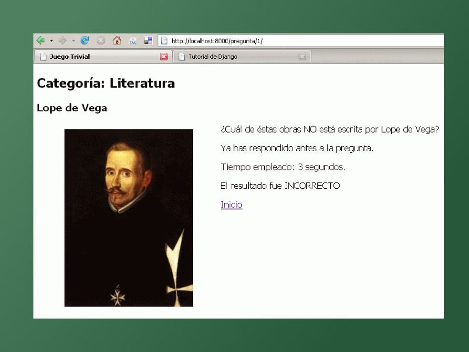Go back using the green back arrow
Screen dimensions: 469x352
[x=40, y=40]
